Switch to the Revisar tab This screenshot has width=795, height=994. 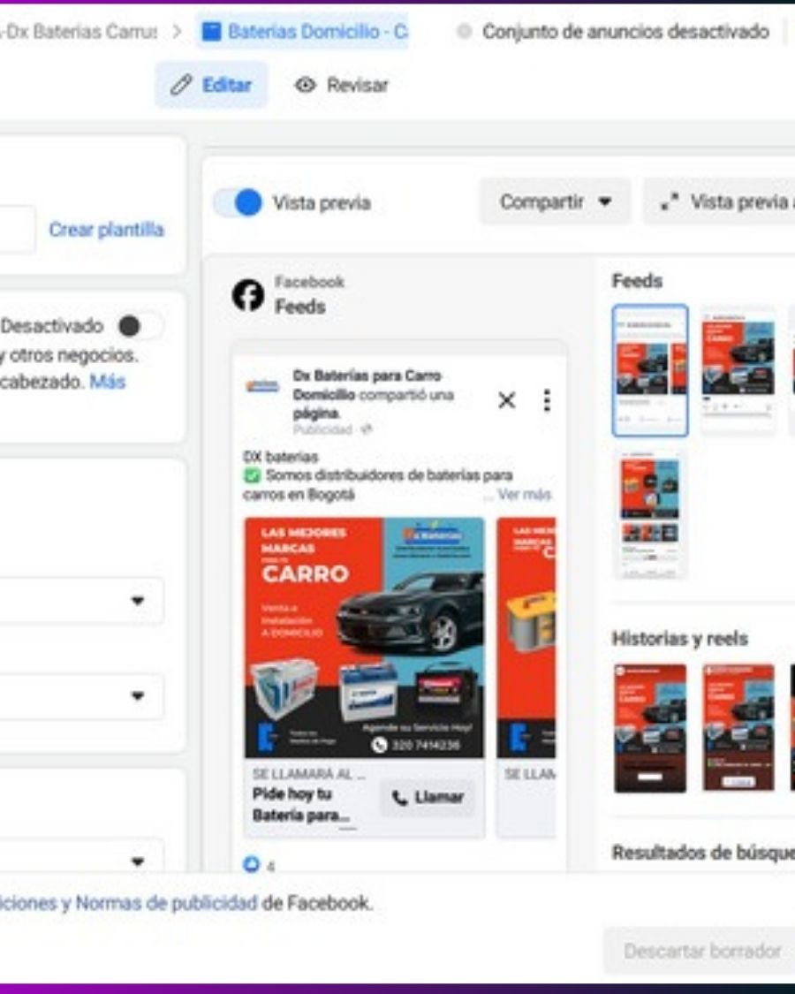(x=342, y=85)
